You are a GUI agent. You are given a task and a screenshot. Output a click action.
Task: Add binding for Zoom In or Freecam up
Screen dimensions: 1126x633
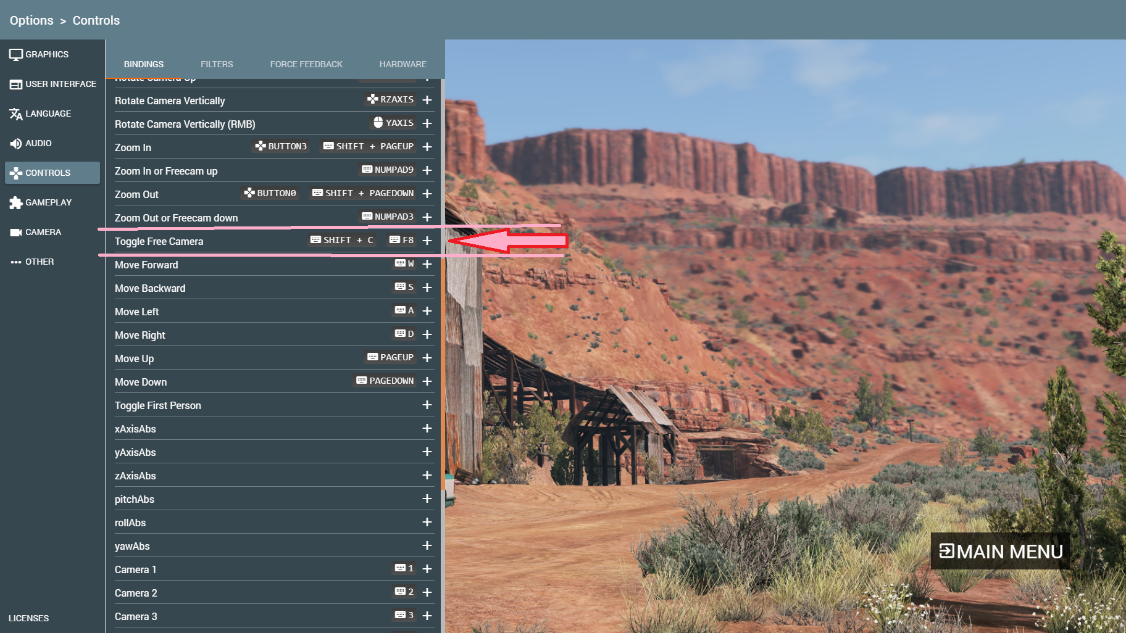(427, 170)
